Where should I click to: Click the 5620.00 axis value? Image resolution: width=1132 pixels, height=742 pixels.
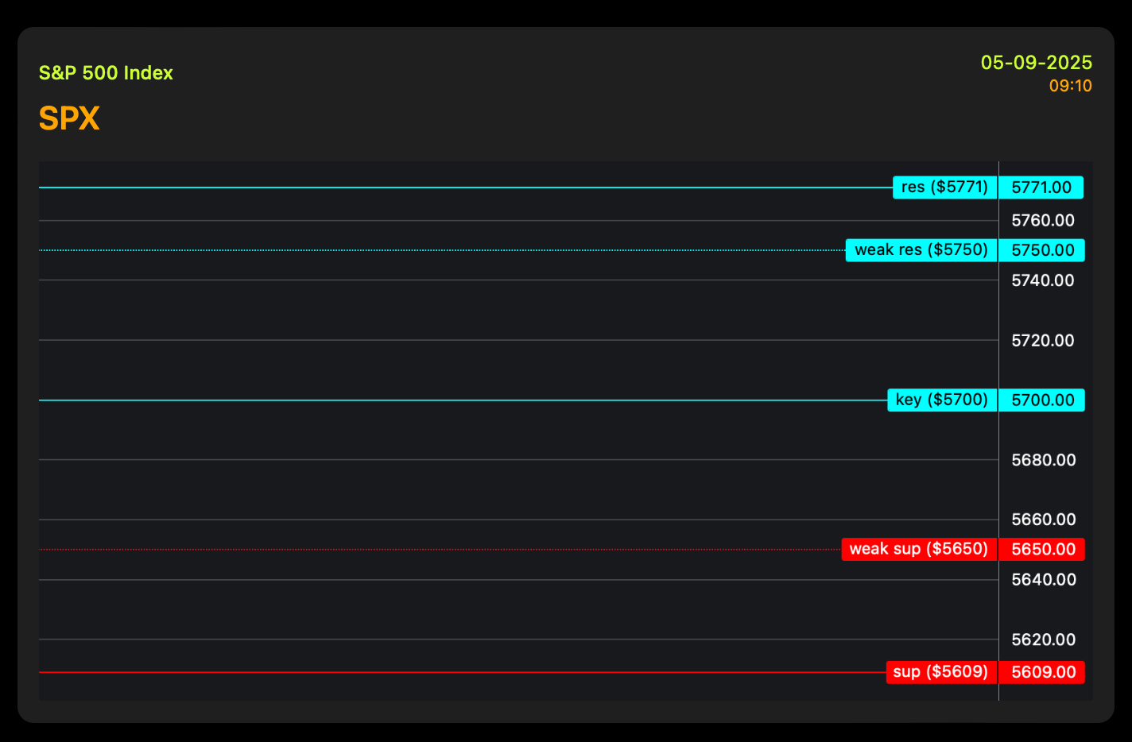(x=1043, y=640)
